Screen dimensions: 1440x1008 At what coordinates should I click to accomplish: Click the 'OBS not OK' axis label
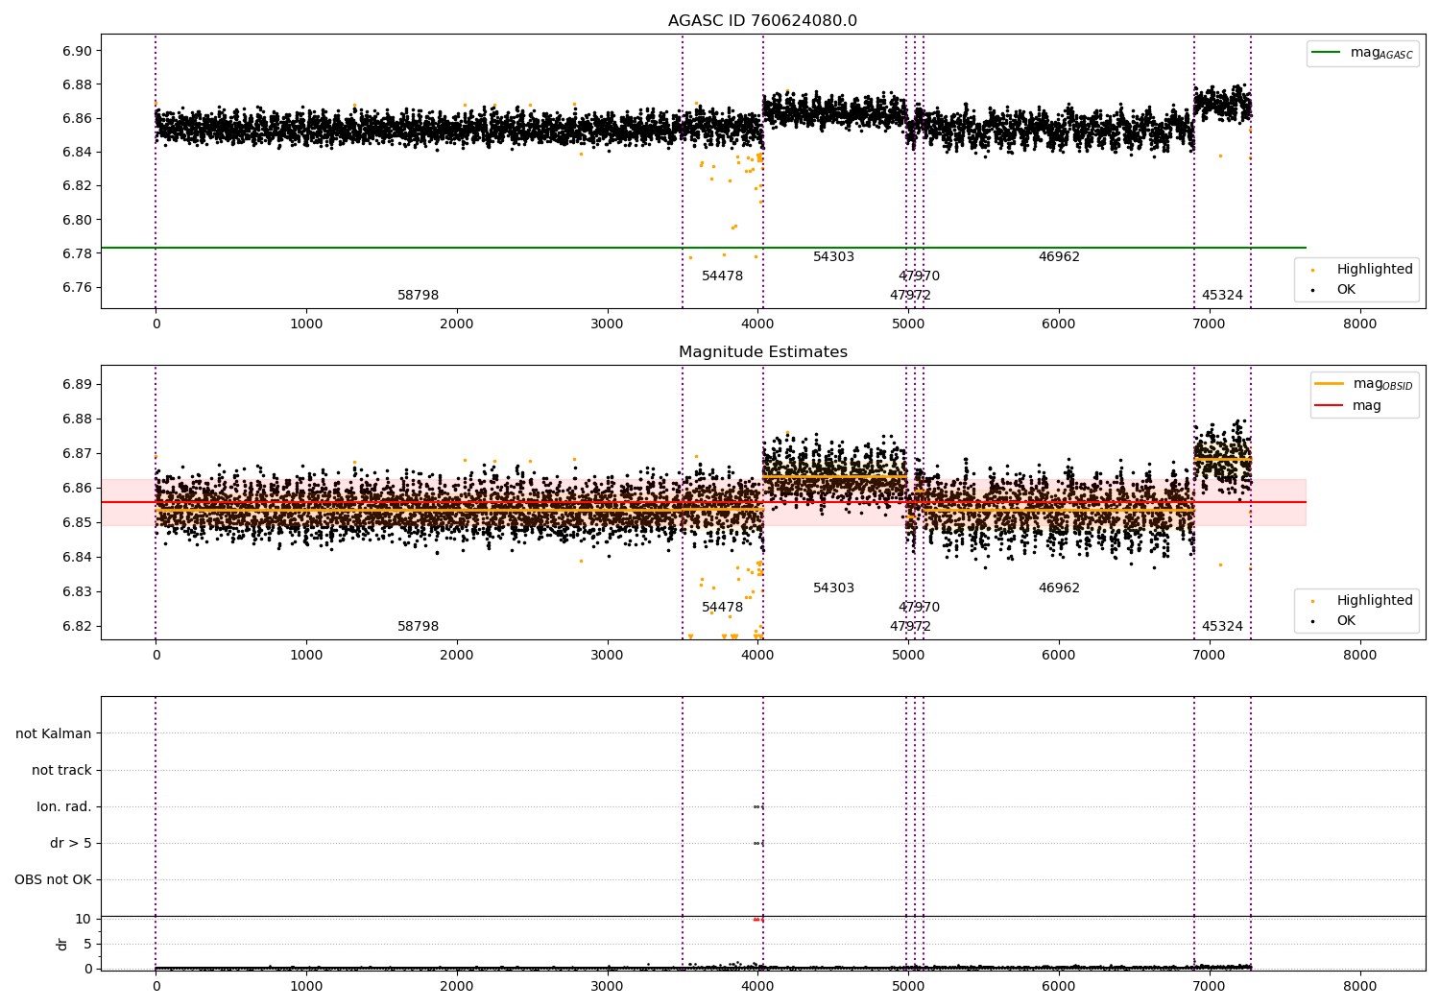(x=53, y=879)
